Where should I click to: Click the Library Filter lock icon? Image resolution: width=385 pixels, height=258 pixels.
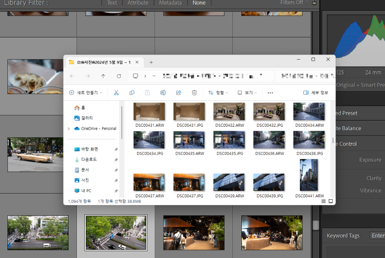pyautogui.click(x=314, y=2)
